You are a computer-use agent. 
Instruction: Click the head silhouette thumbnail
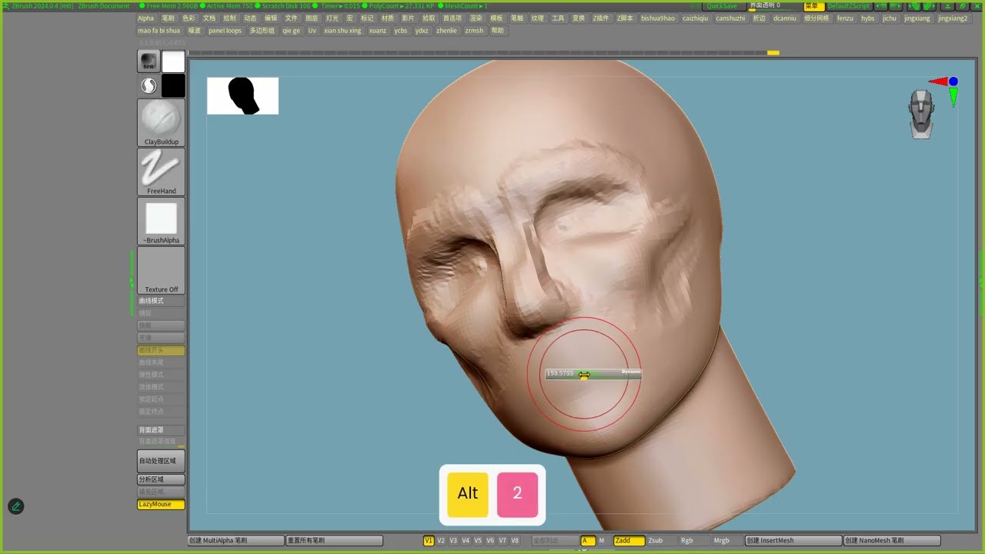(242, 95)
